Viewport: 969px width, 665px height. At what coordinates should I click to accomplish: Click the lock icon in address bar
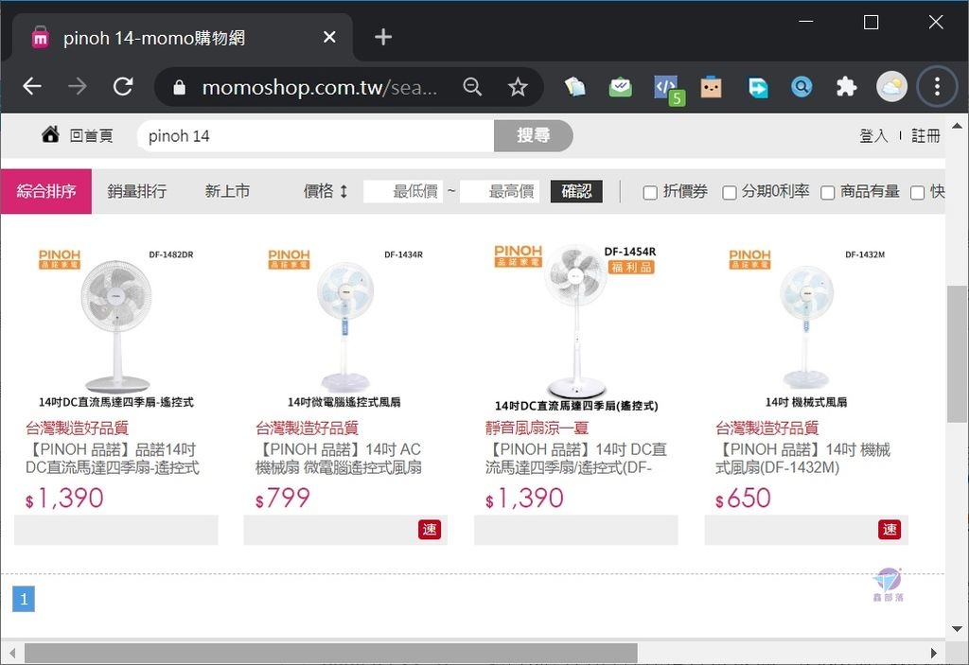[x=179, y=87]
